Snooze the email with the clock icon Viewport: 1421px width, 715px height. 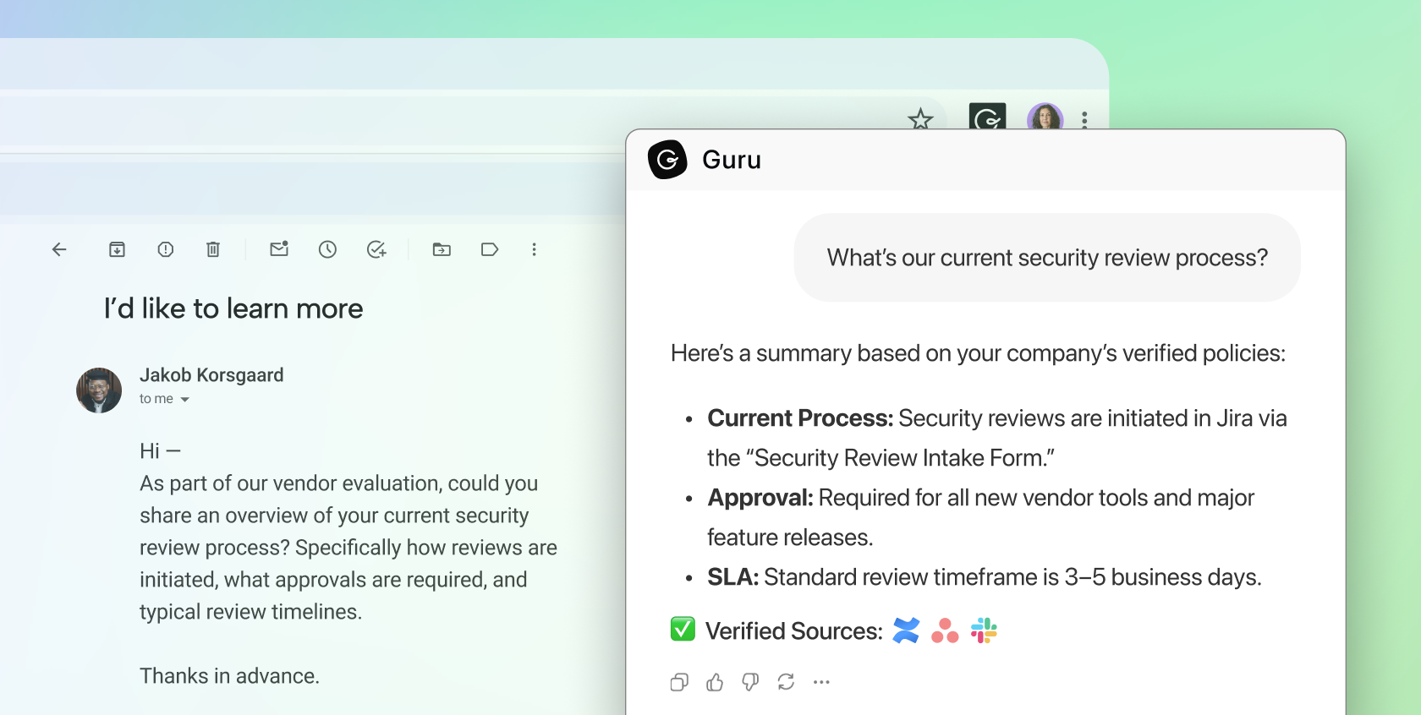click(x=327, y=249)
